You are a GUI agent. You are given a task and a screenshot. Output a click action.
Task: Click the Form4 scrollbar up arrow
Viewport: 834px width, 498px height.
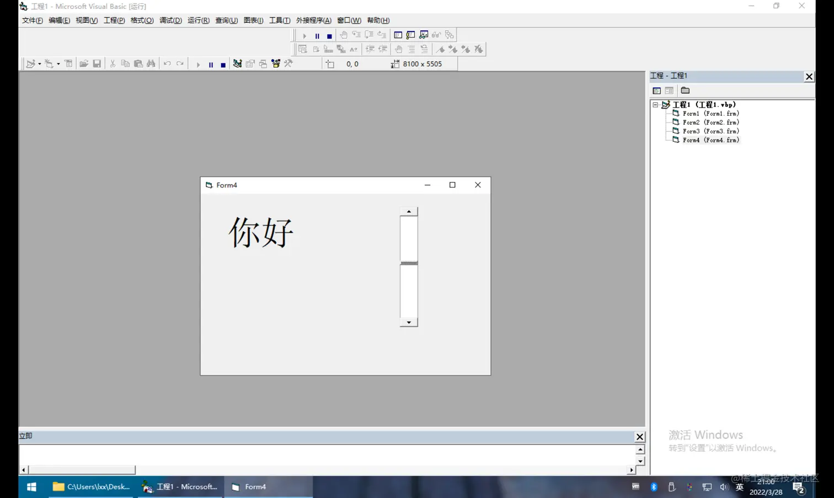click(x=409, y=212)
